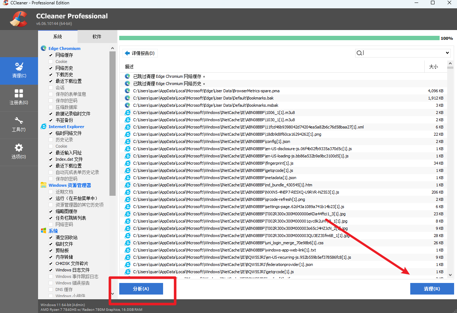
Task: Click Edge icon of BrowserMetrics-spare.pma row
Action: pos(128,91)
